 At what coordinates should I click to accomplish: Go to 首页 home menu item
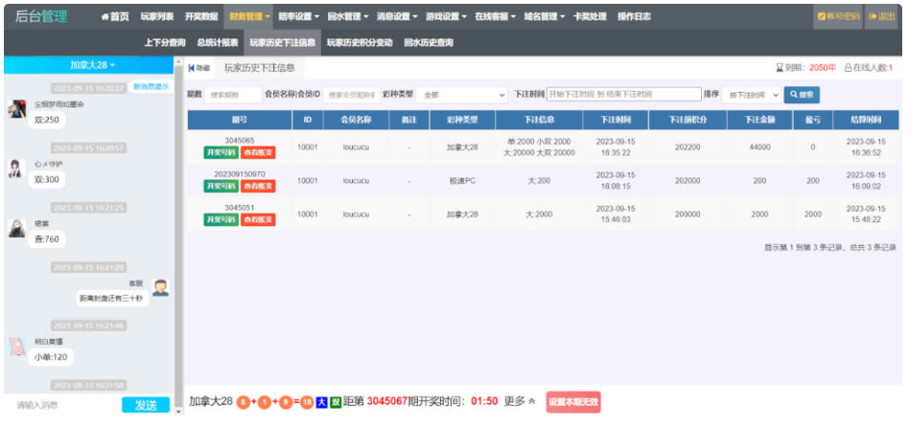[x=115, y=17]
